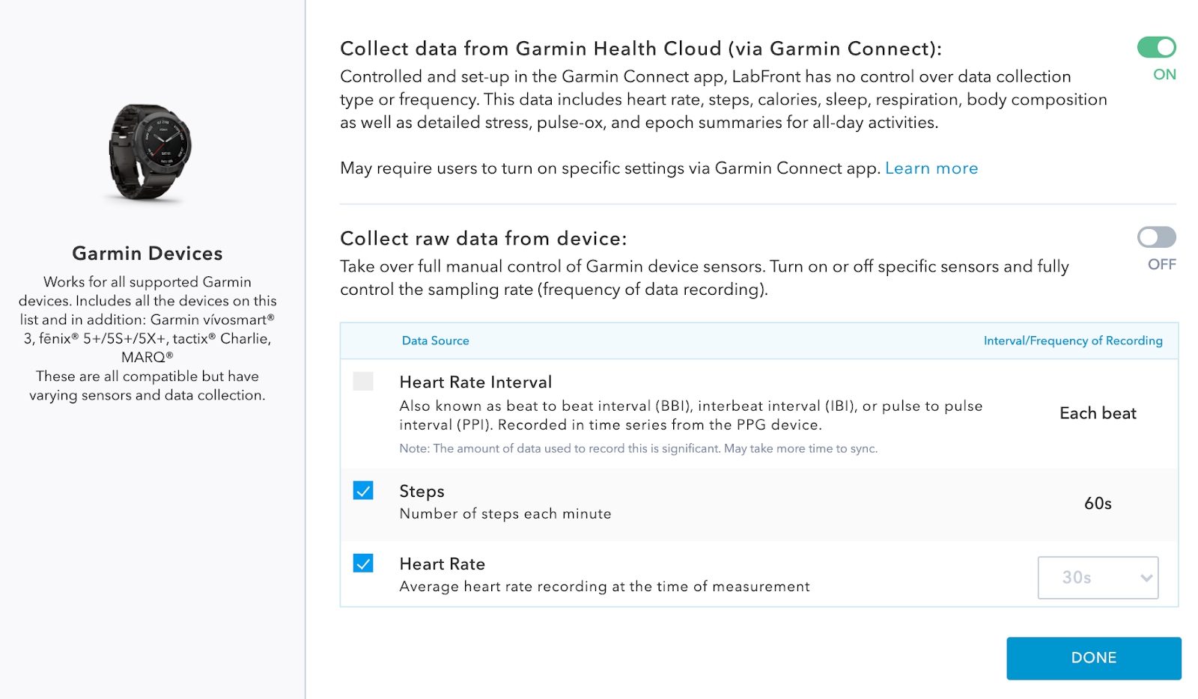Viewport: 1198px width, 699px height.
Task: Click the Interval/Frequency of Recording column header
Action: pyautogui.click(x=1073, y=341)
